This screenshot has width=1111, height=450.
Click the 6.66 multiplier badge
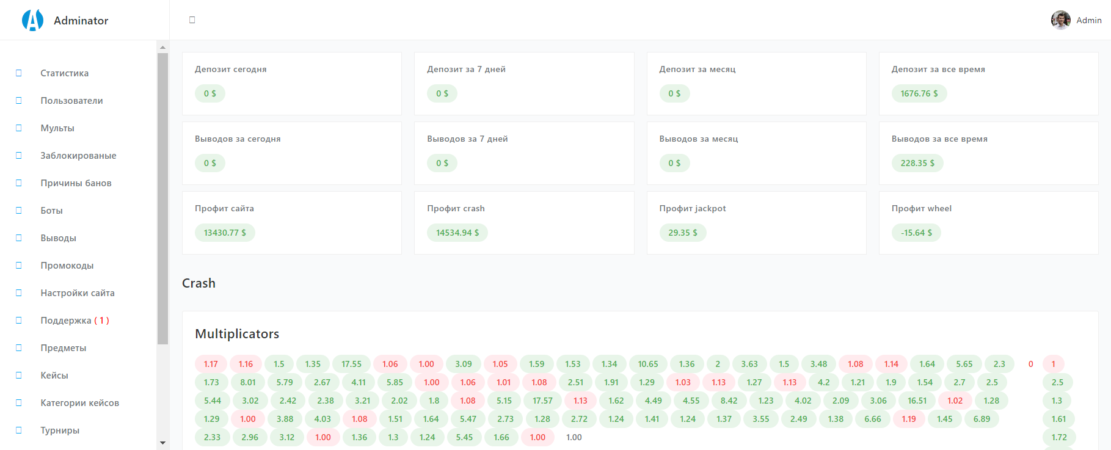(x=873, y=419)
